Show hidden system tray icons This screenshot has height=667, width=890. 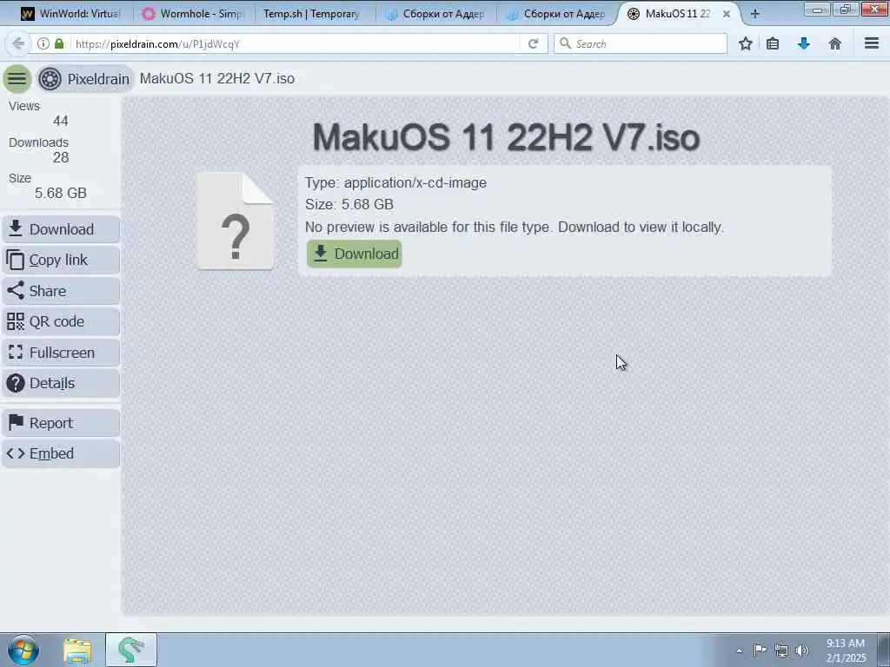tap(739, 650)
